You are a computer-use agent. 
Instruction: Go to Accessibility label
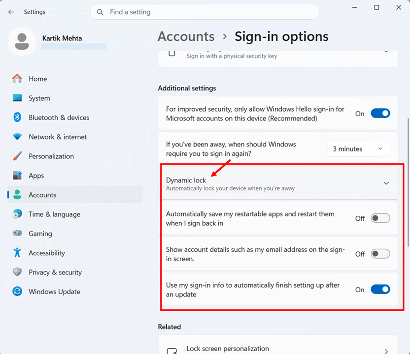click(x=47, y=253)
